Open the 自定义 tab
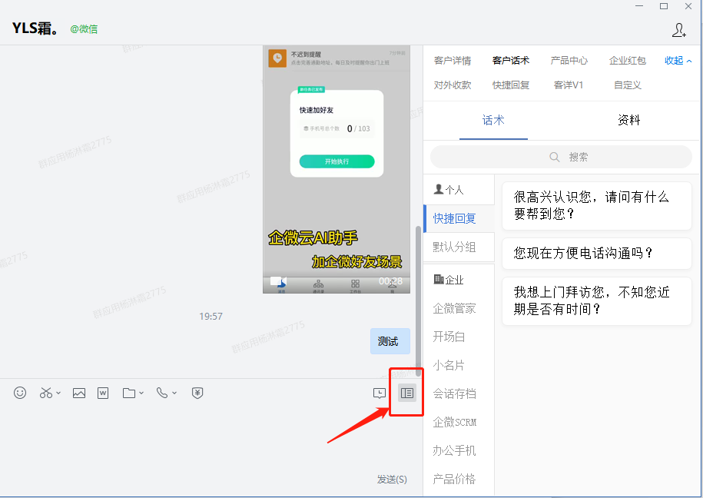This screenshot has width=703, height=498. point(627,85)
